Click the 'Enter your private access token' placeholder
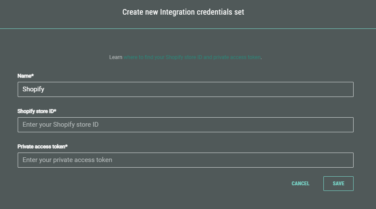 (67, 160)
